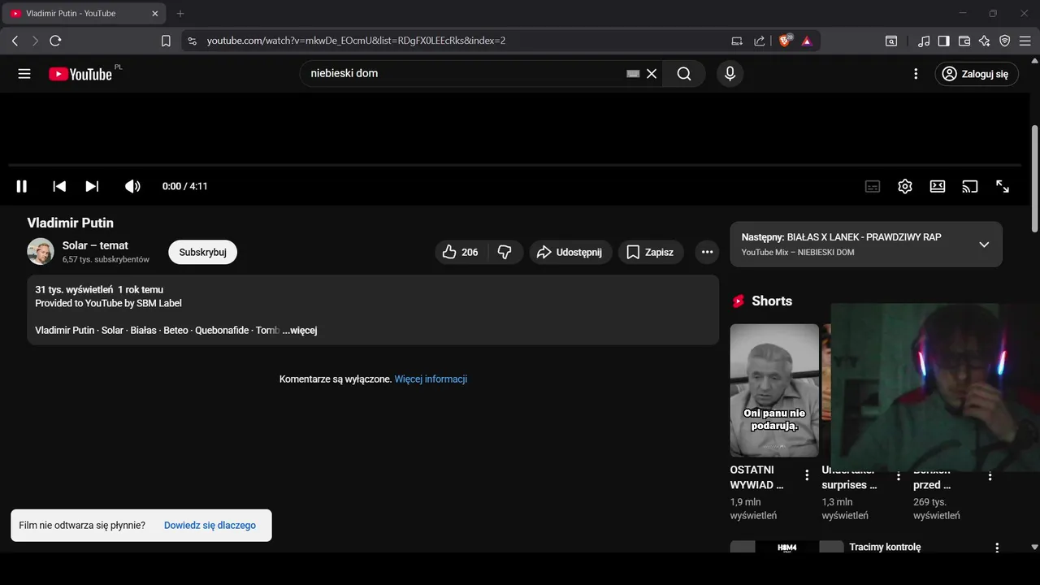The image size is (1040, 585).
Task: Reload the page
Action: point(55,41)
